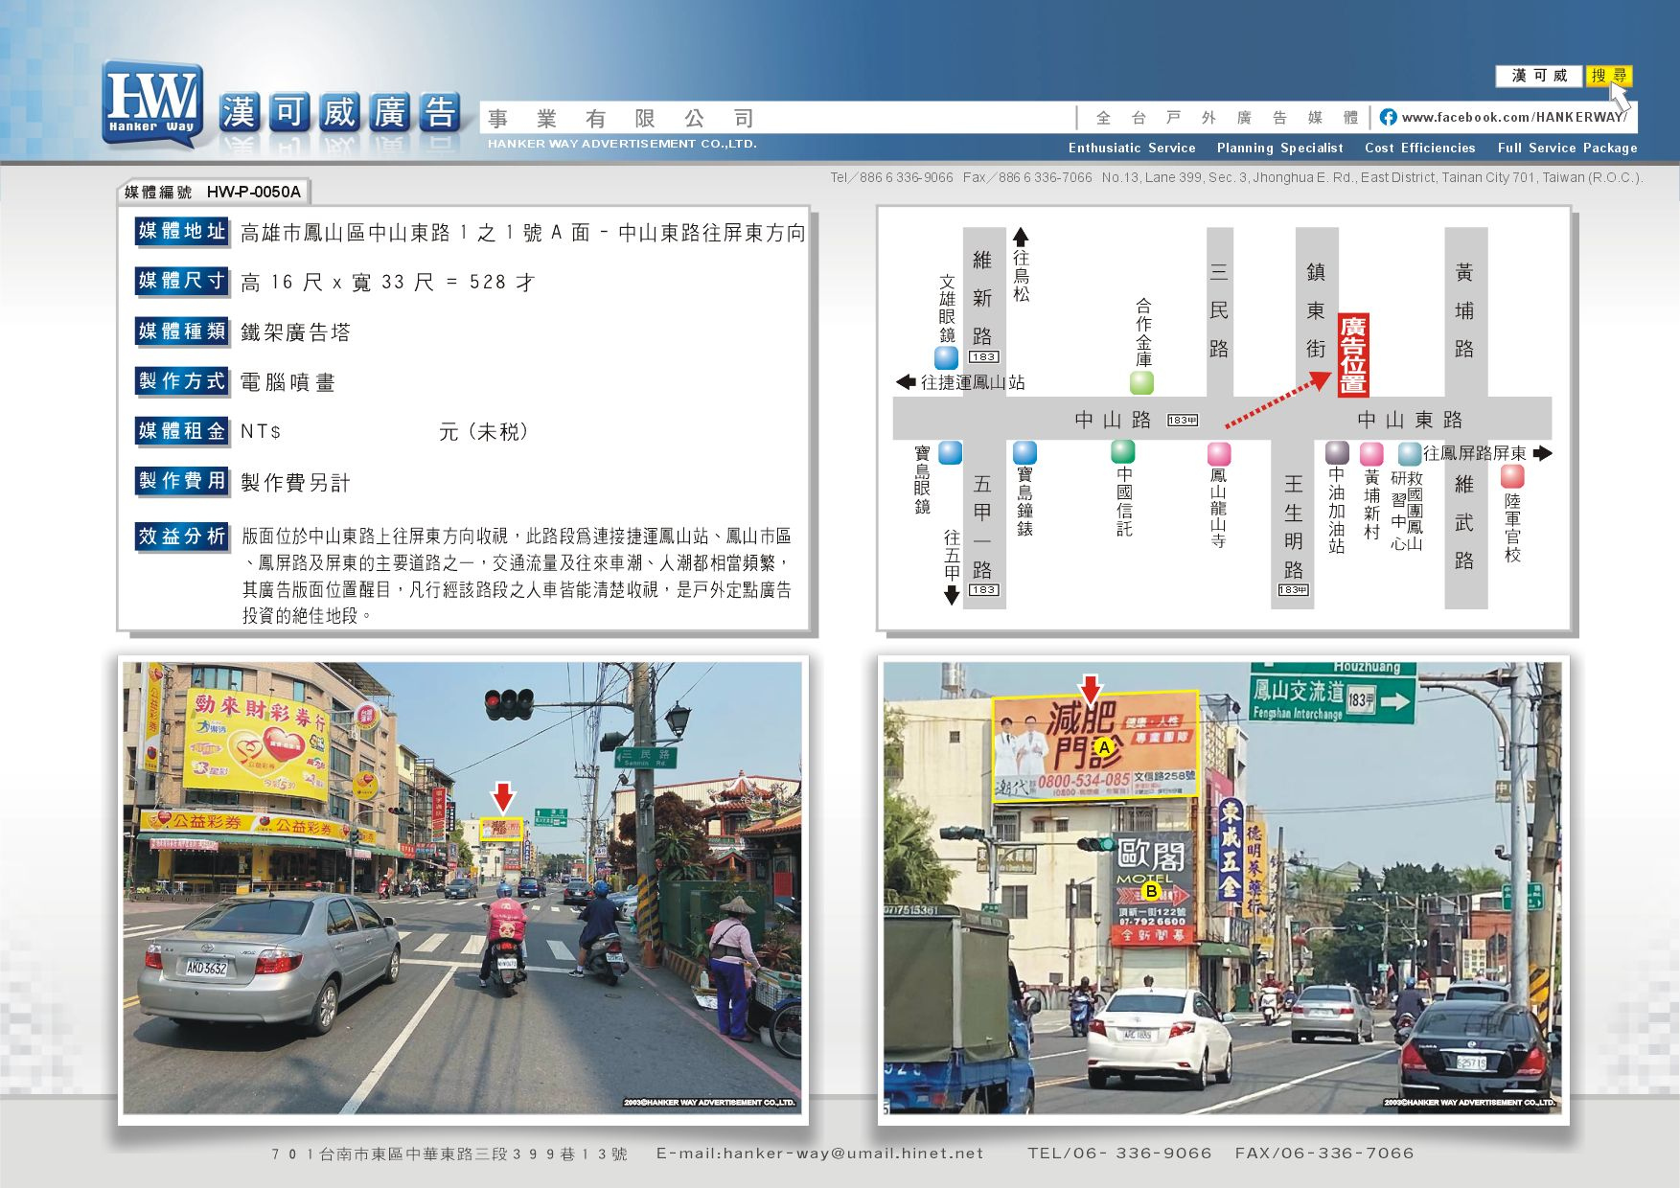
Task: Click the purple 中油加油站 map marker
Action: 1337,452
